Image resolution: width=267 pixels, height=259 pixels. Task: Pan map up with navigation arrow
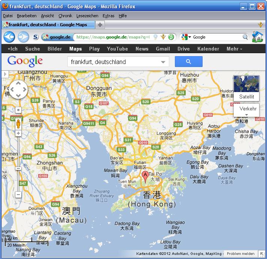point(18,83)
